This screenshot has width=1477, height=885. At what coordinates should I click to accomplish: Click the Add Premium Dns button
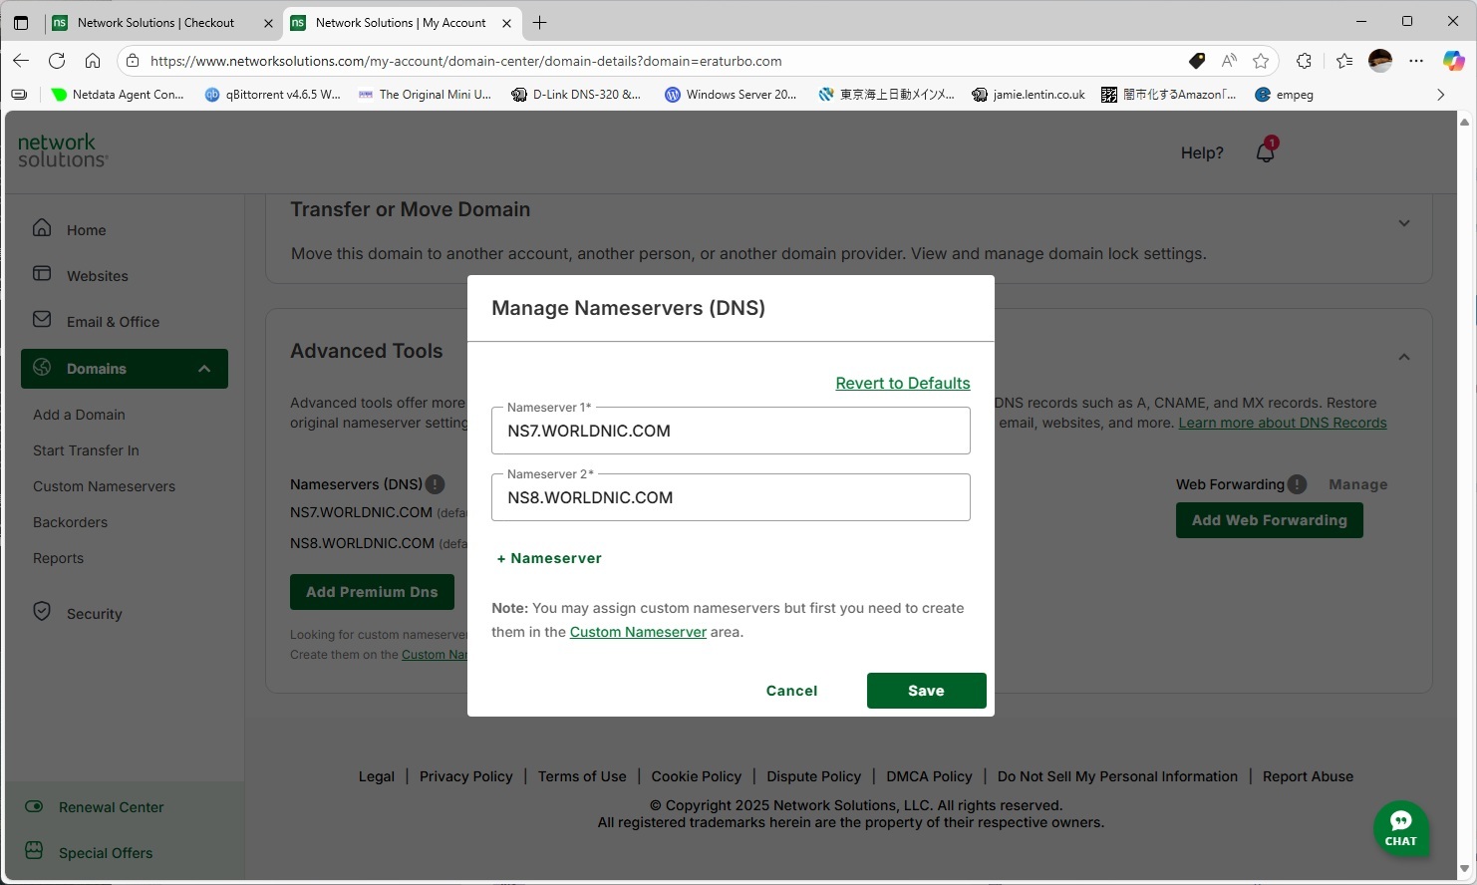pos(372,592)
